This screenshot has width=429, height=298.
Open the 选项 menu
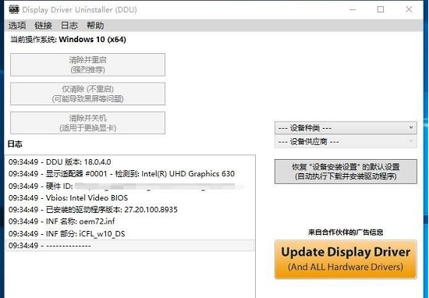[x=17, y=26]
